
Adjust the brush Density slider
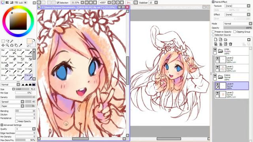(x=25, y=97)
